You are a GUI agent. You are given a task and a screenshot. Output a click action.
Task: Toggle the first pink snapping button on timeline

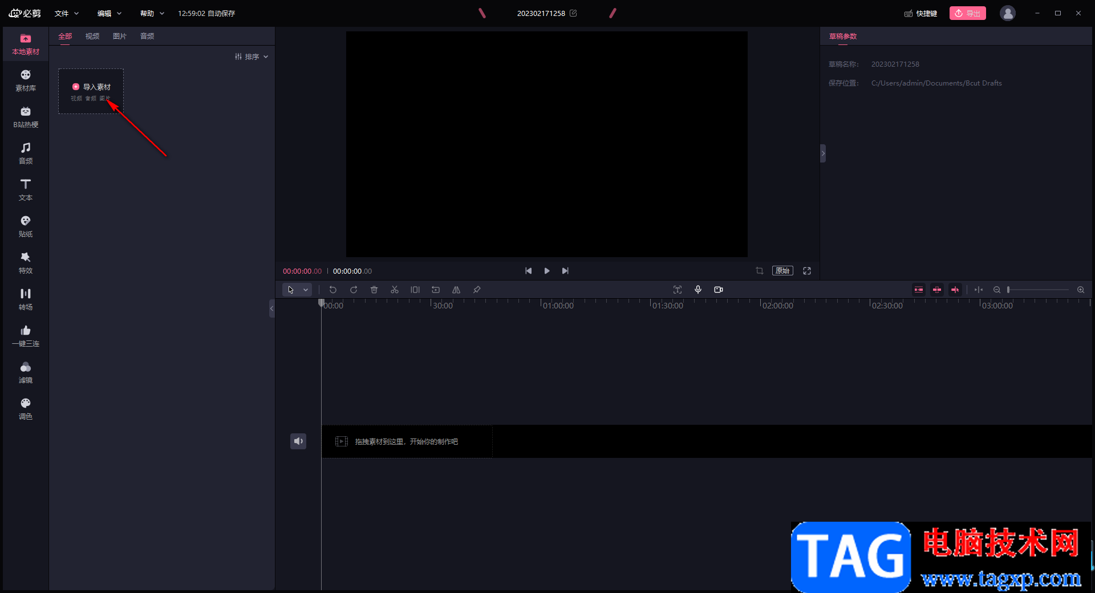click(919, 290)
